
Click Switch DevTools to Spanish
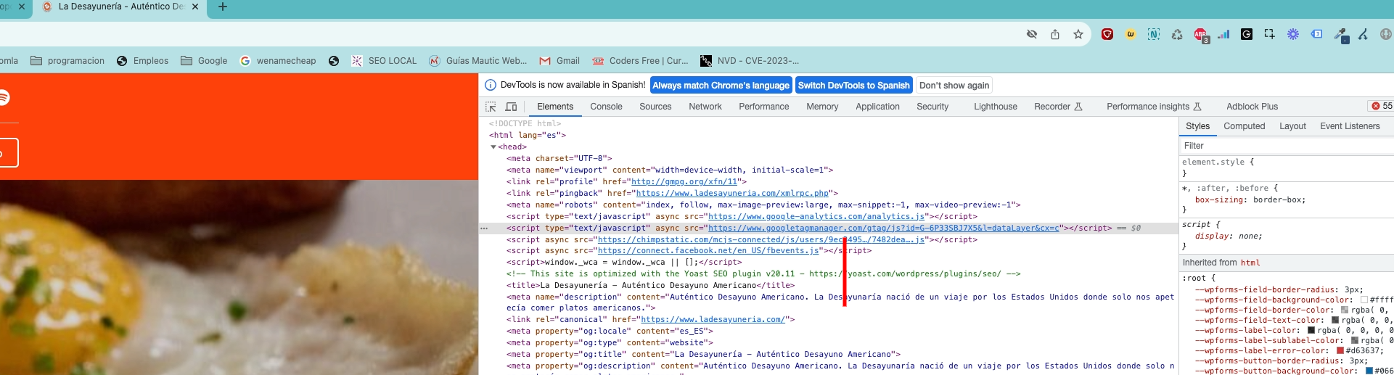click(853, 85)
